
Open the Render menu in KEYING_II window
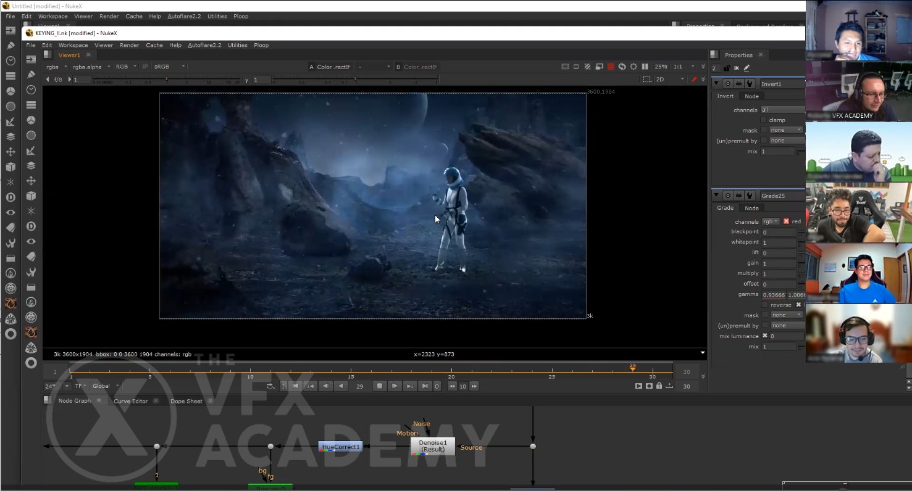pos(129,45)
